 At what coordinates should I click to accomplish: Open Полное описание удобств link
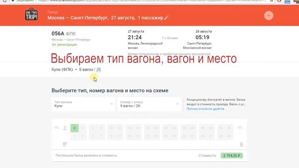tap(206, 109)
